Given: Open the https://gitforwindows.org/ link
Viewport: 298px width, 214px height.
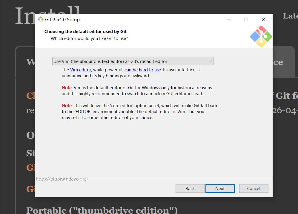Looking at the screenshot, I should [62, 179].
